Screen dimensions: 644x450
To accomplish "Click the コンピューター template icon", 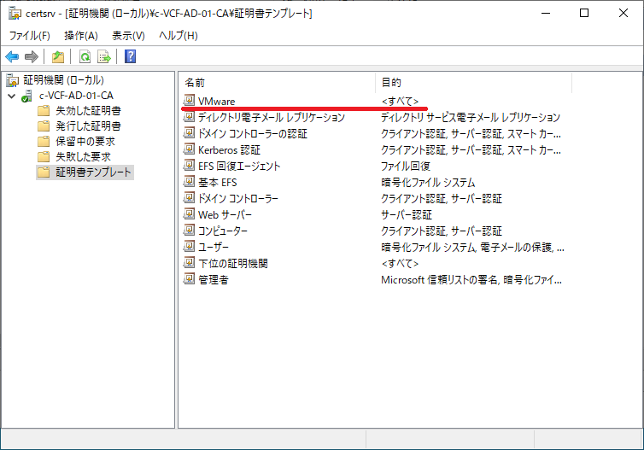I will pos(189,231).
